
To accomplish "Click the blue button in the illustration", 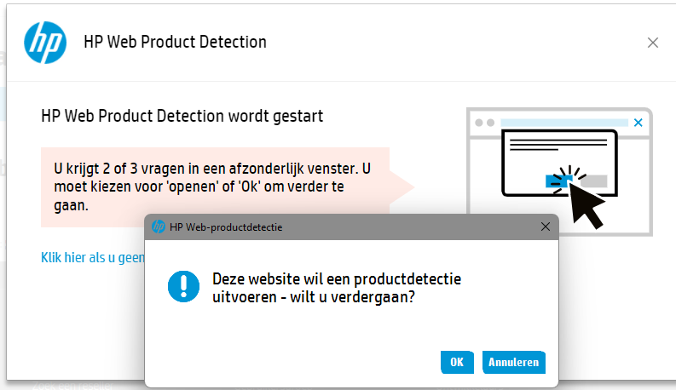I will [557, 180].
